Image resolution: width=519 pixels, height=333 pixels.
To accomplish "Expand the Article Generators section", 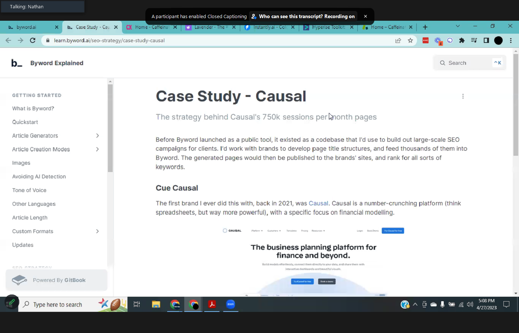I will 97,136.
